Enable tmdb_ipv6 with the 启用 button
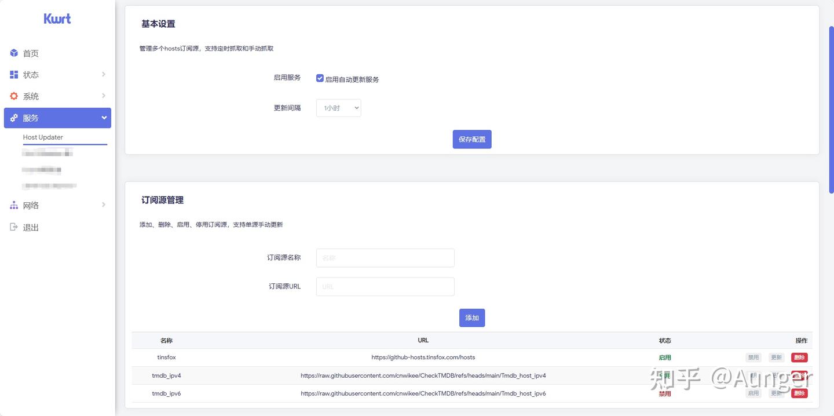Screen dimensions: 834x416 tap(753, 393)
